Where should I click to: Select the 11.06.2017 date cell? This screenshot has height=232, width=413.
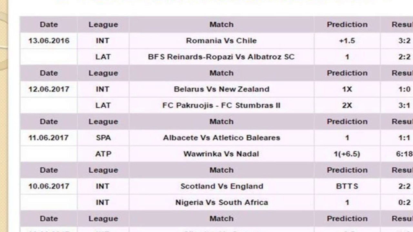click(49, 138)
